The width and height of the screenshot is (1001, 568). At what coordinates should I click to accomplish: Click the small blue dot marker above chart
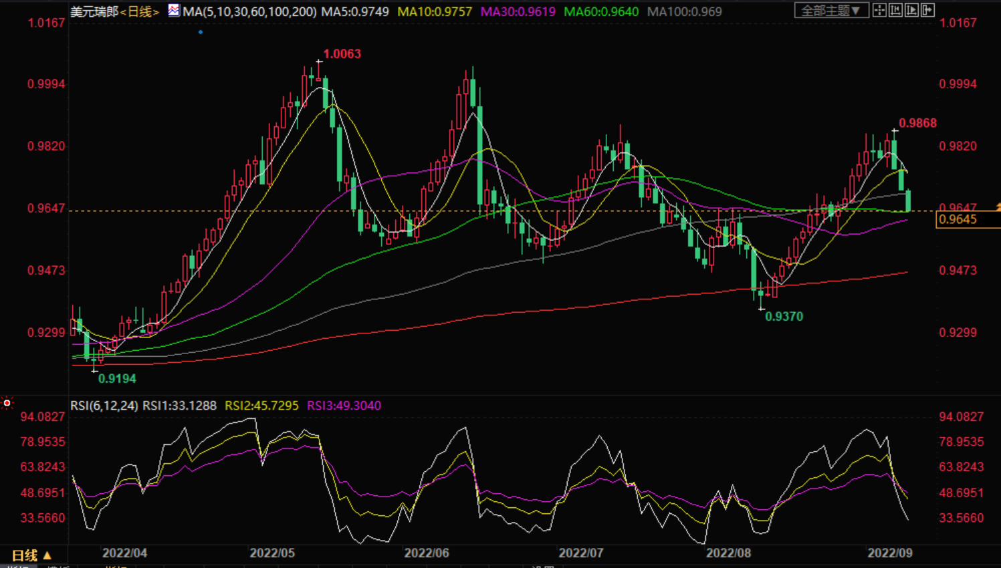(x=201, y=32)
